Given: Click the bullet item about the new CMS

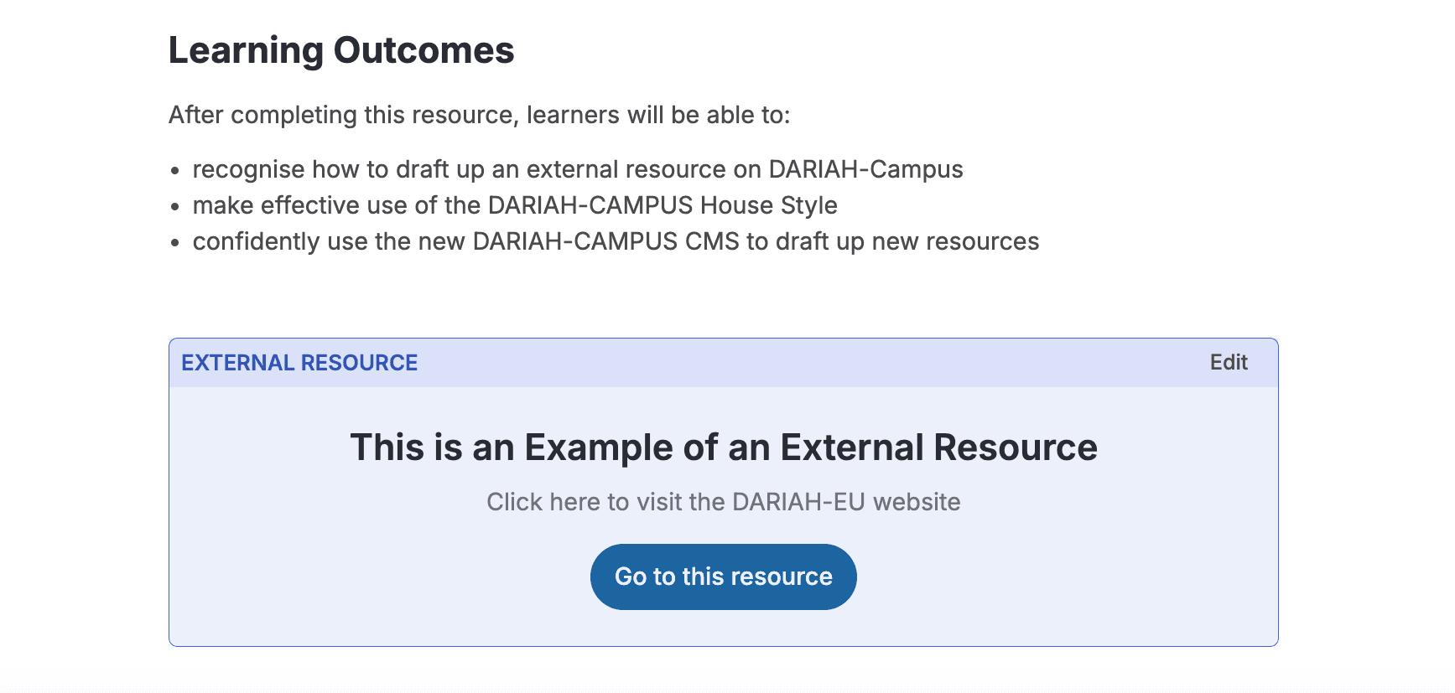Looking at the screenshot, I should [615, 241].
